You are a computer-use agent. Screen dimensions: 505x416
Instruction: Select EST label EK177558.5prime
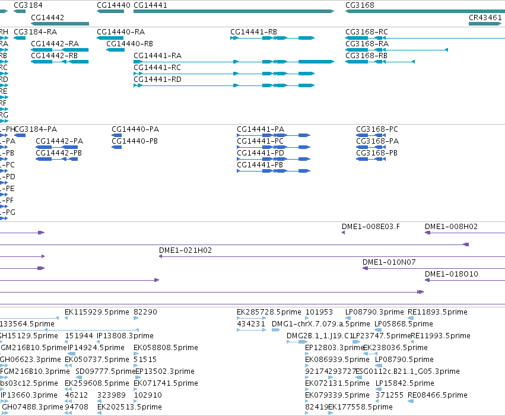(360, 407)
